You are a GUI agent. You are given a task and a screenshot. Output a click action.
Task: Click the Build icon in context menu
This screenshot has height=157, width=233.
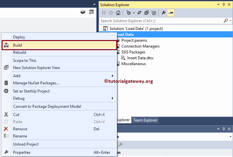point(6,45)
